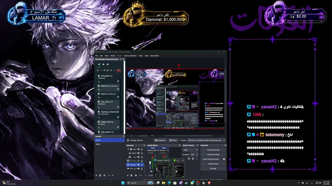
Task: Replay the Abo_Jizen follow alert
Action: pyautogui.click(x=118, y=107)
